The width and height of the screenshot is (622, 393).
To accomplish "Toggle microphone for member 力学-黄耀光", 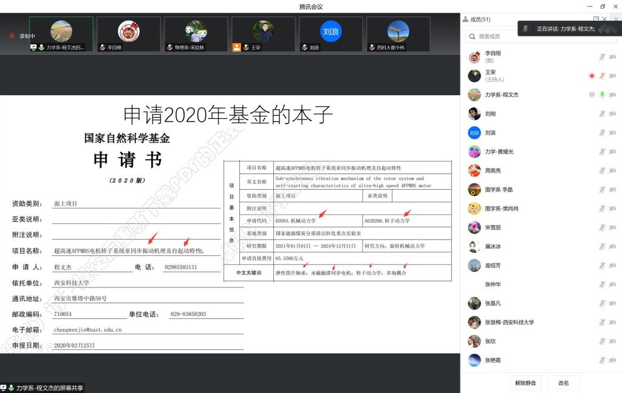I will click(x=602, y=152).
